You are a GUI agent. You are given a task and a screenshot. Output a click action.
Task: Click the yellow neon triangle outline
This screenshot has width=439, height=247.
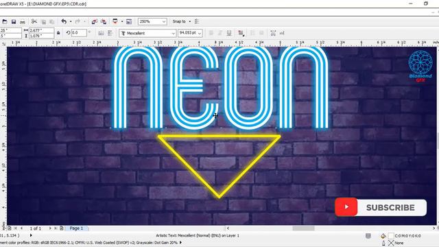click(219, 137)
